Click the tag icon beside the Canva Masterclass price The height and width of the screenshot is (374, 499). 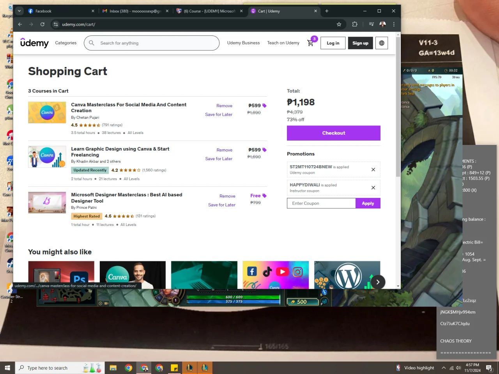264,106
